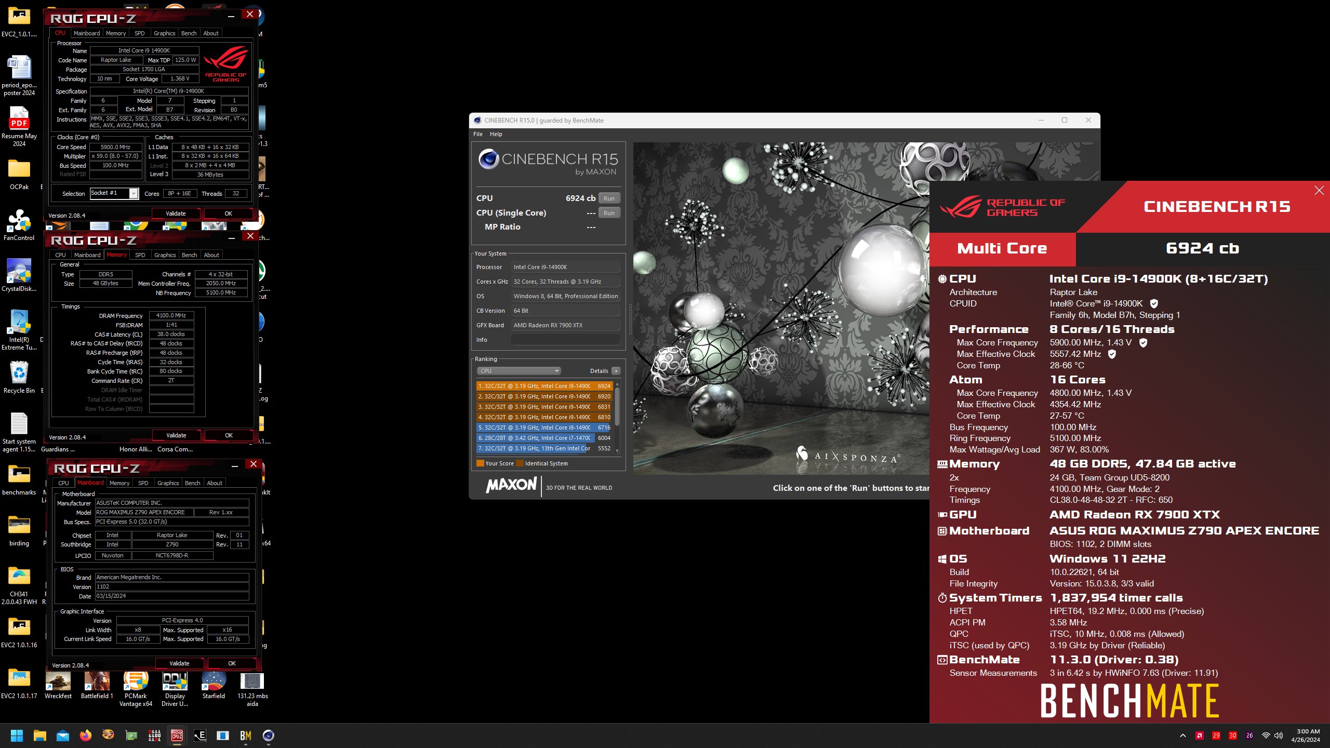This screenshot has height=748, width=1330.
Task: Open the Ranking CPU dropdown in Cinebench
Action: pos(518,371)
